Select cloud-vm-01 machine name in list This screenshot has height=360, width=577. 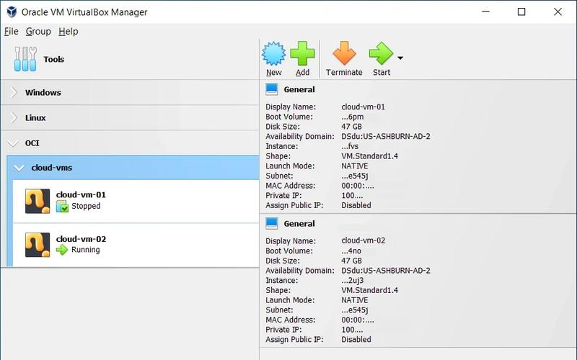point(81,194)
